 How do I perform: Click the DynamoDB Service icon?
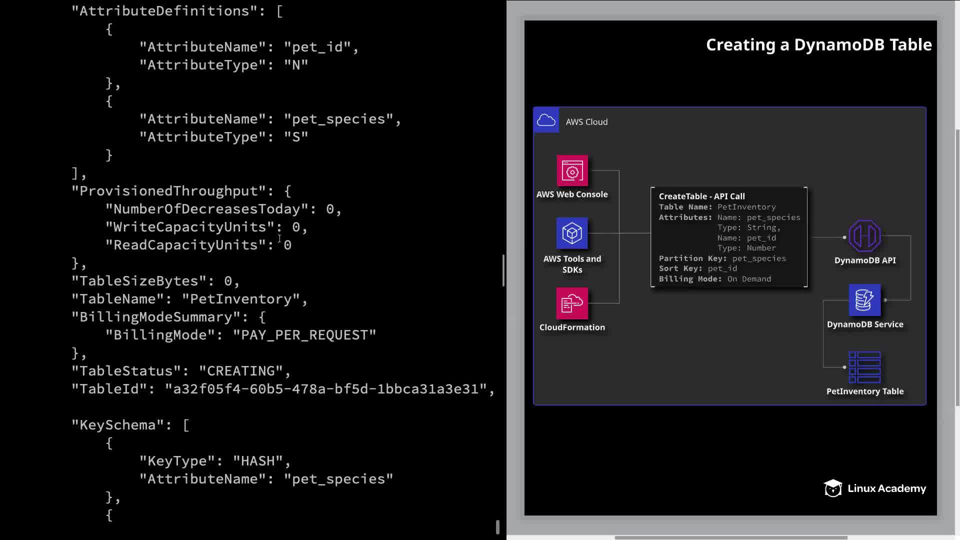click(864, 300)
